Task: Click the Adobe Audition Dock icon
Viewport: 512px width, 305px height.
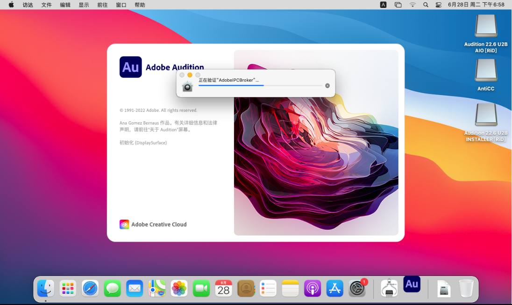Action: (412, 284)
